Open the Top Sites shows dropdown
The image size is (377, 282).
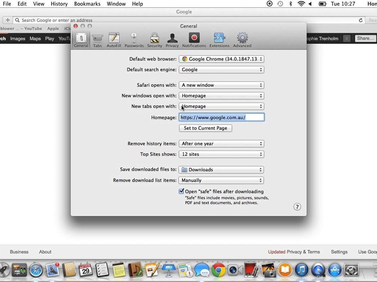221,154
